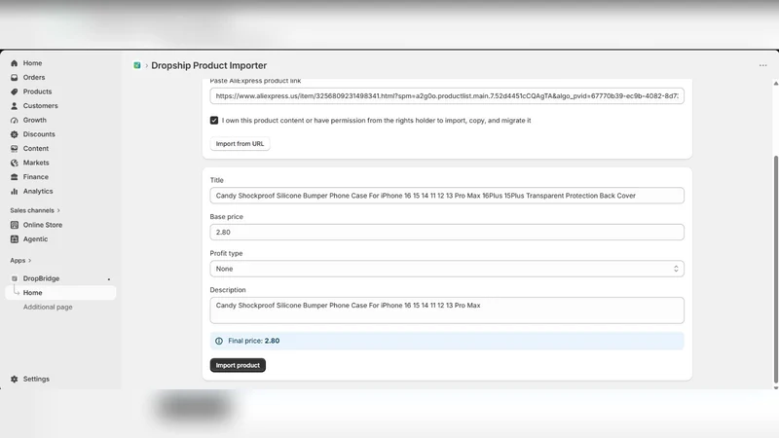Click the page vertical scrollbar
Image resolution: width=779 pixels, height=438 pixels.
pyautogui.click(x=775, y=270)
